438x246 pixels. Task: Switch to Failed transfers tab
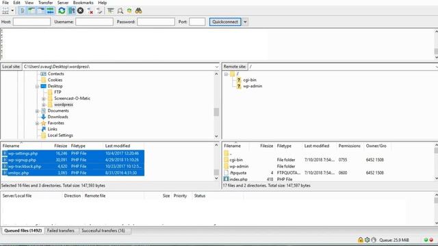click(61, 231)
